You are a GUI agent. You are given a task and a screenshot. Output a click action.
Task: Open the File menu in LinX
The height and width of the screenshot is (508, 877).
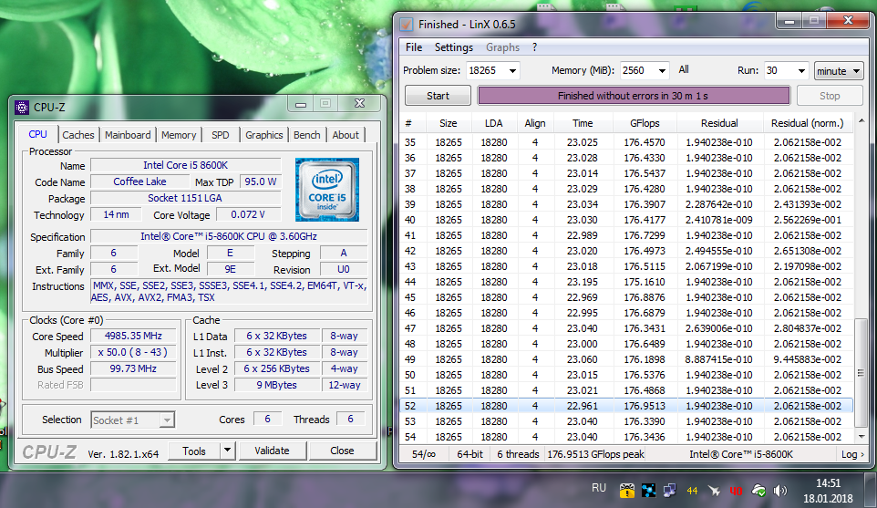point(414,47)
